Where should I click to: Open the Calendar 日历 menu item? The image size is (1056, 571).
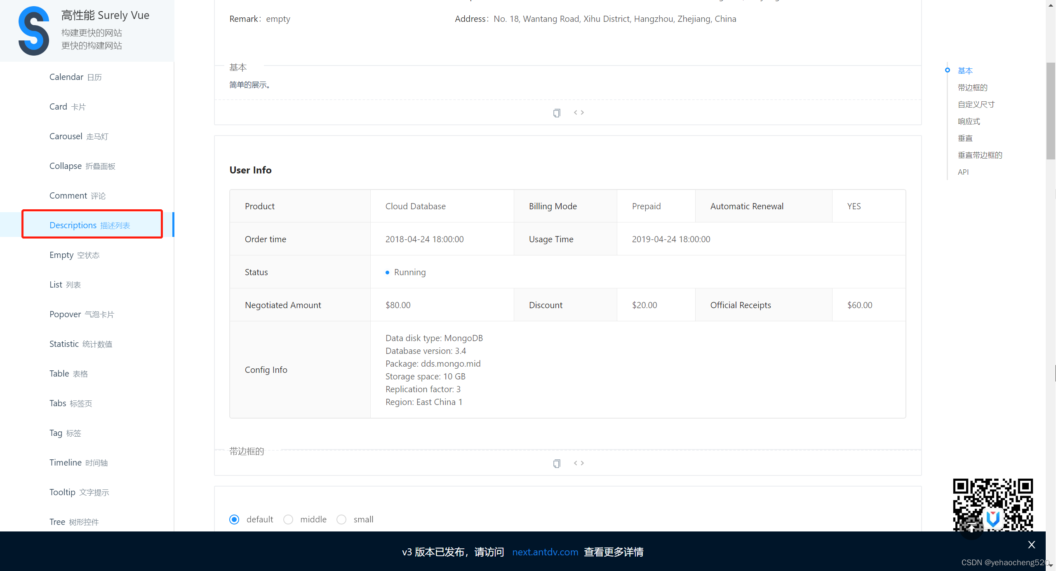tap(75, 77)
